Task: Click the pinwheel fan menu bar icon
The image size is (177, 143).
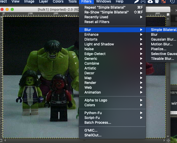Action: point(157,2)
